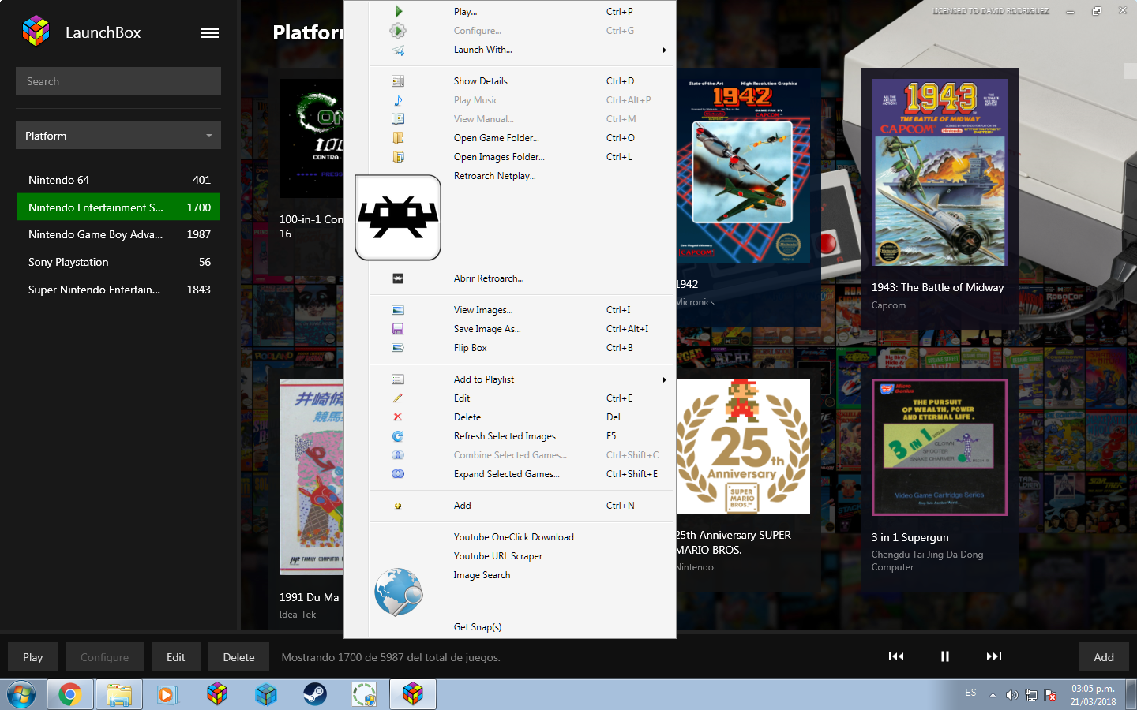Viewport: 1137px width, 710px height.
Task: Click the large RetroArch invader logo
Action: 398,218
